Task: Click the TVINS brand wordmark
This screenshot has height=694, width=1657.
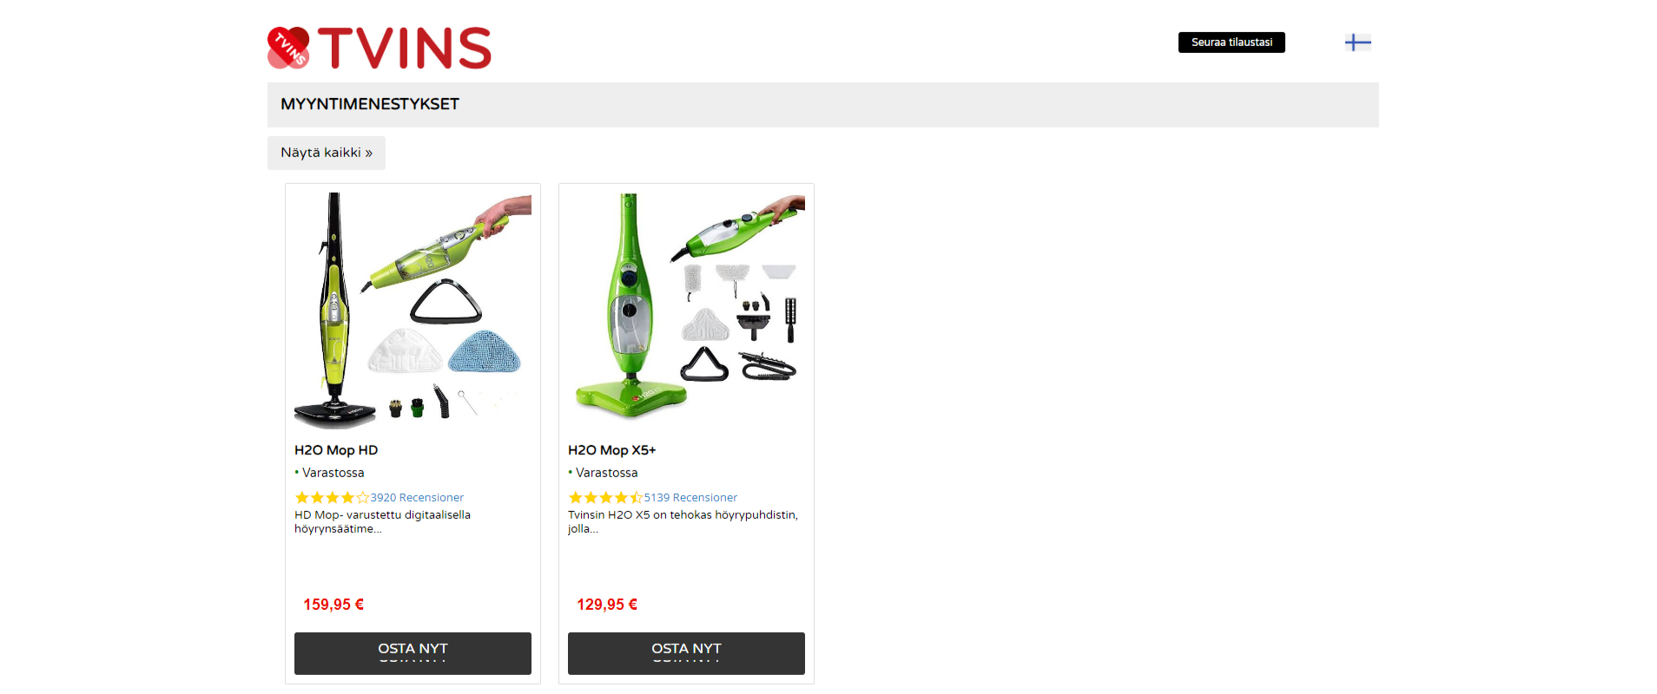Action: (x=405, y=48)
